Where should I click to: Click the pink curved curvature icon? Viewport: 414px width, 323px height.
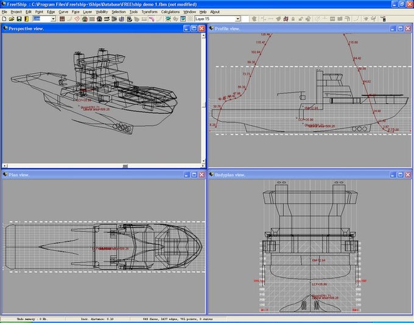tap(151, 19)
